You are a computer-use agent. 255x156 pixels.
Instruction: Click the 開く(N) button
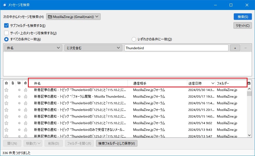[12, 143]
